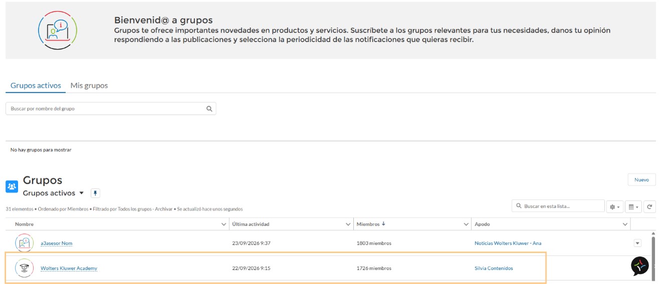Select the 23/09/2026 9:37 activity cell
The width and height of the screenshot is (667, 284).
tap(251, 243)
